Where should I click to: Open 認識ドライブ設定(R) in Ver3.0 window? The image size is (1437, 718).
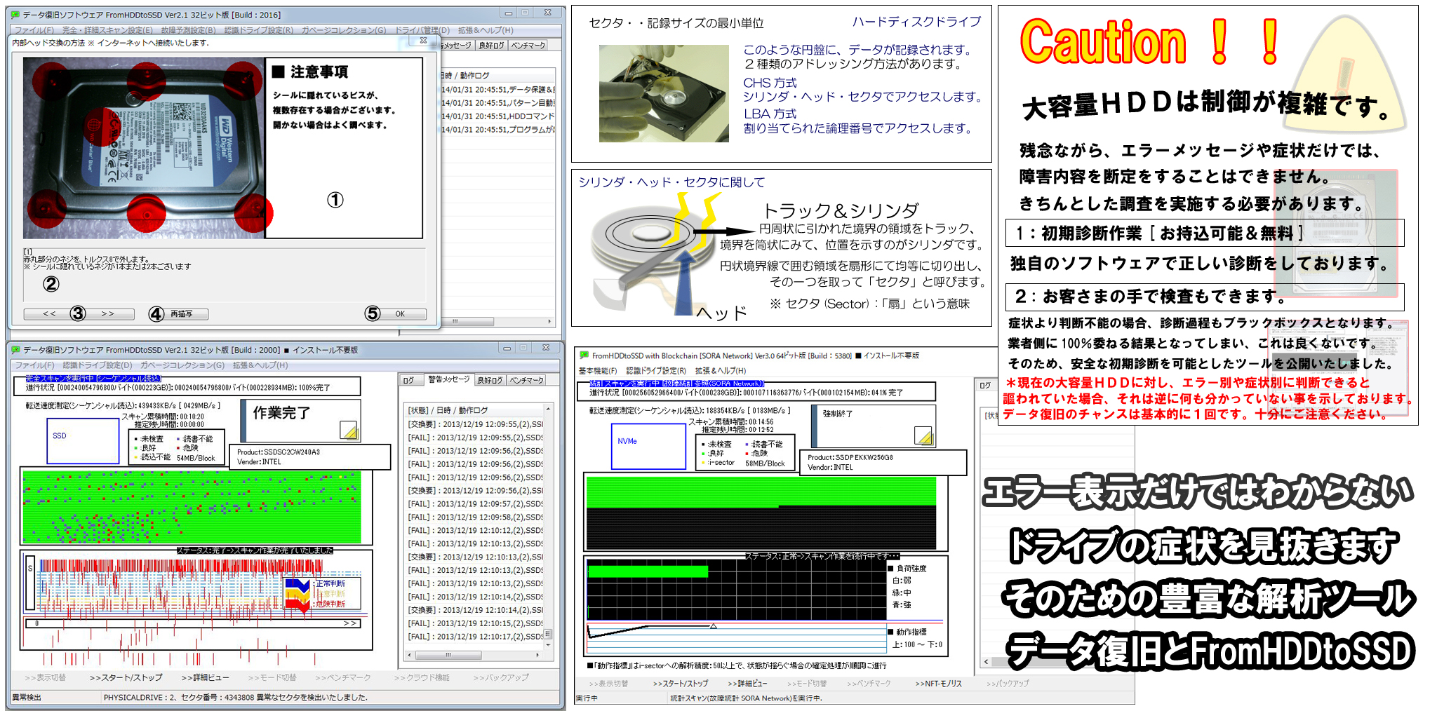pos(656,371)
